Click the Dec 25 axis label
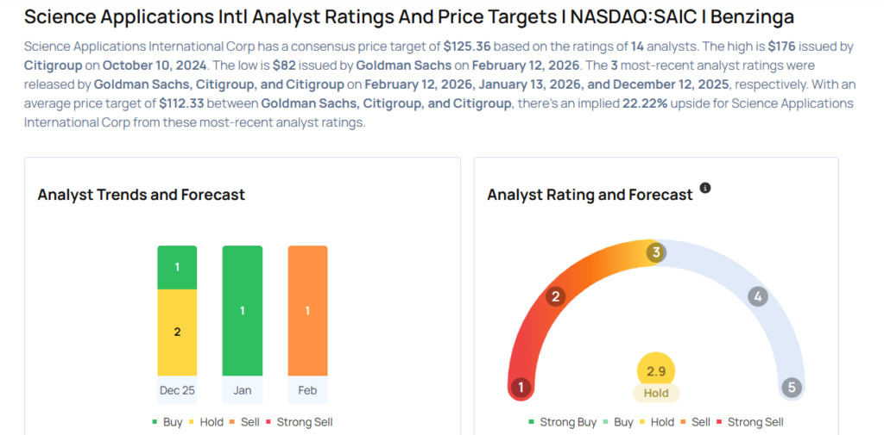The width and height of the screenshot is (884, 435). point(177,390)
